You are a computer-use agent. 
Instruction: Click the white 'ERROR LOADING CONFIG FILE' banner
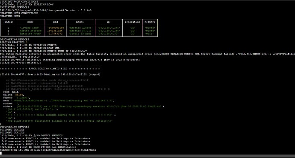50,69
